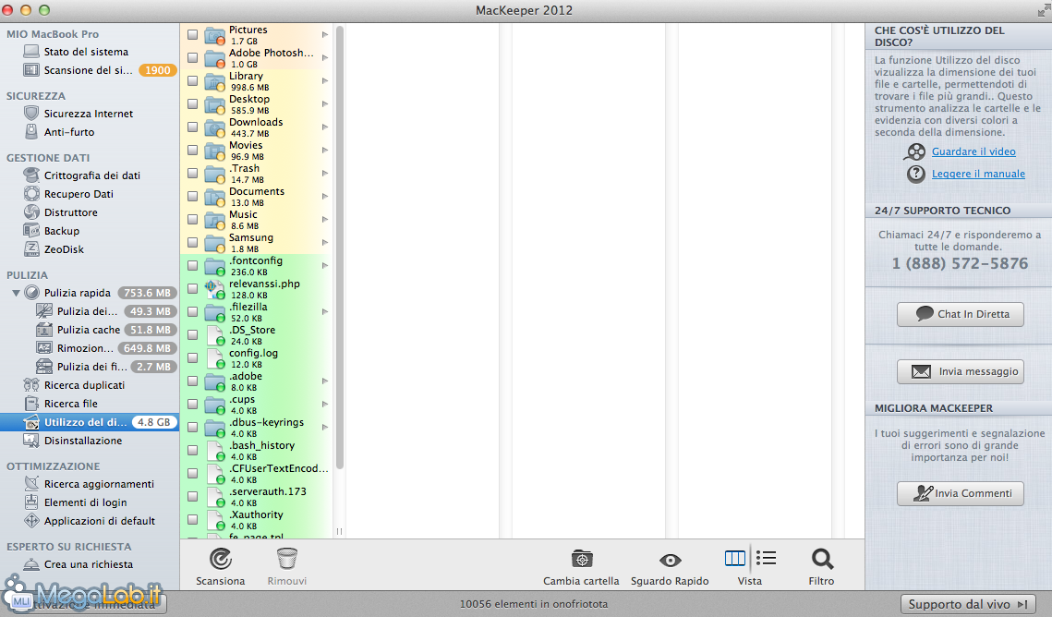Click the question mark manual icon
The image size is (1052, 617).
click(x=916, y=174)
